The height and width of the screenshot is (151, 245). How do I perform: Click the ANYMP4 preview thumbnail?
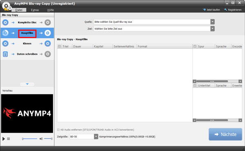27,114
